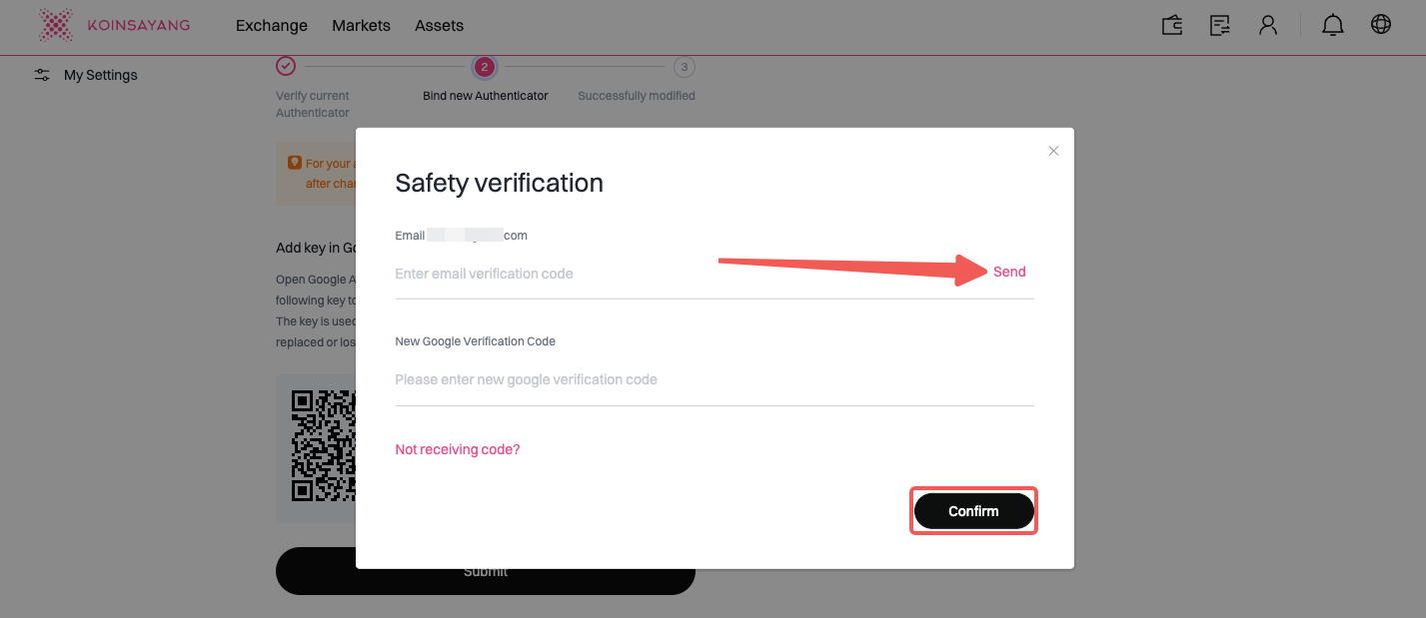The width and height of the screenshot is (1426, 618).
Task: Open the user profile icon
Action: tap(1268, 25)
